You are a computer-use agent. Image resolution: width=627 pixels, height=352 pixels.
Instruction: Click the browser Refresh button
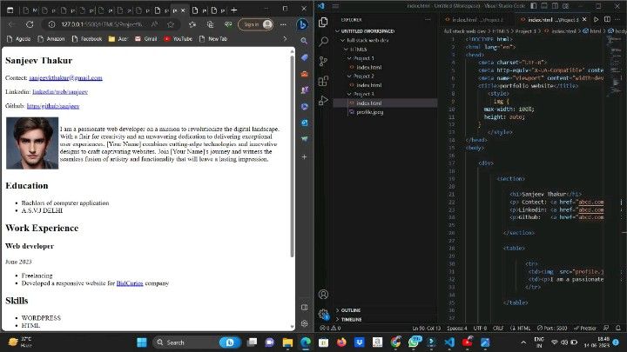pyautogui.click(x=30, y=24)
